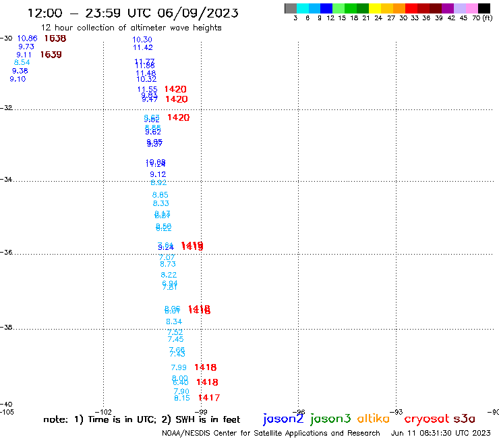Screen dimensions: 499x439
Task: Click the wave height reading 9.11
Action: (x=24, y=55)
